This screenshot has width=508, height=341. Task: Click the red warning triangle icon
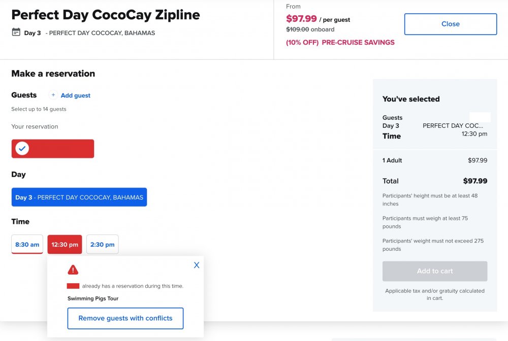tap(73, 269)
